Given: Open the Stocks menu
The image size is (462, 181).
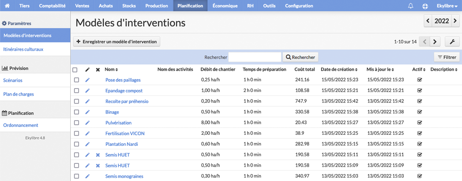Looking at the screenshot, I should 129,6.
